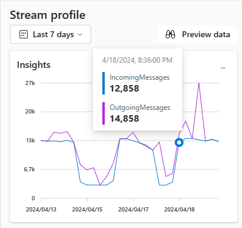242x228 pixels.
Task: Click the 6.7k y-axis label
Action: point(30,170)
